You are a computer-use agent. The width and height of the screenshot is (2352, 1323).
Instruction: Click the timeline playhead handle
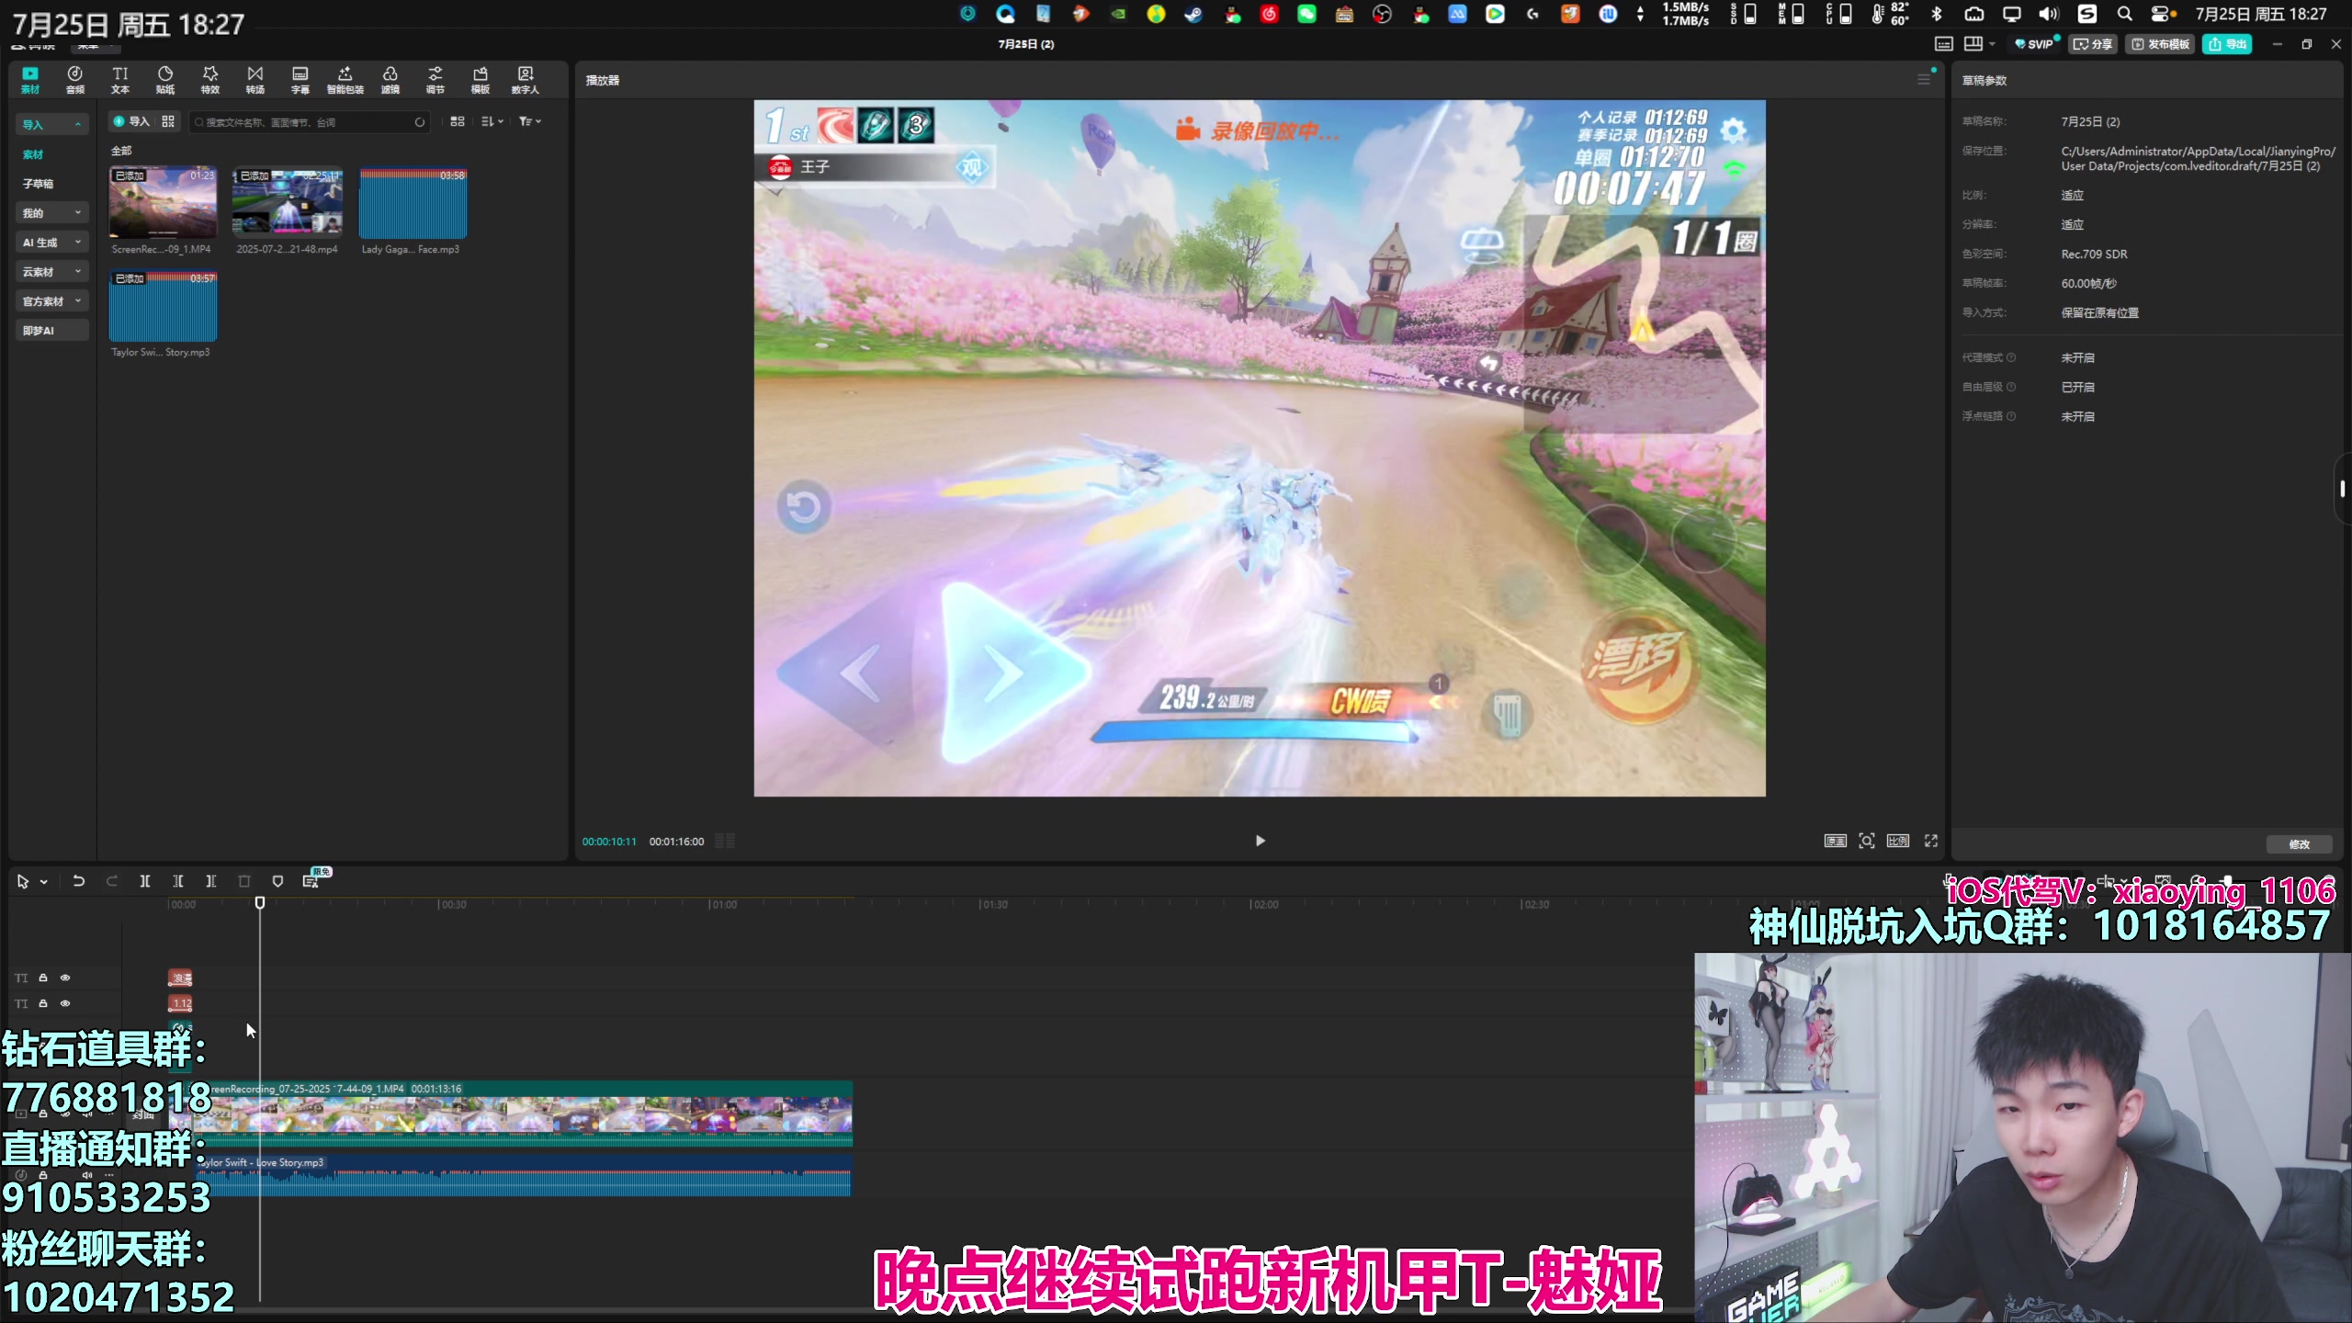click(x=260, y=903)
